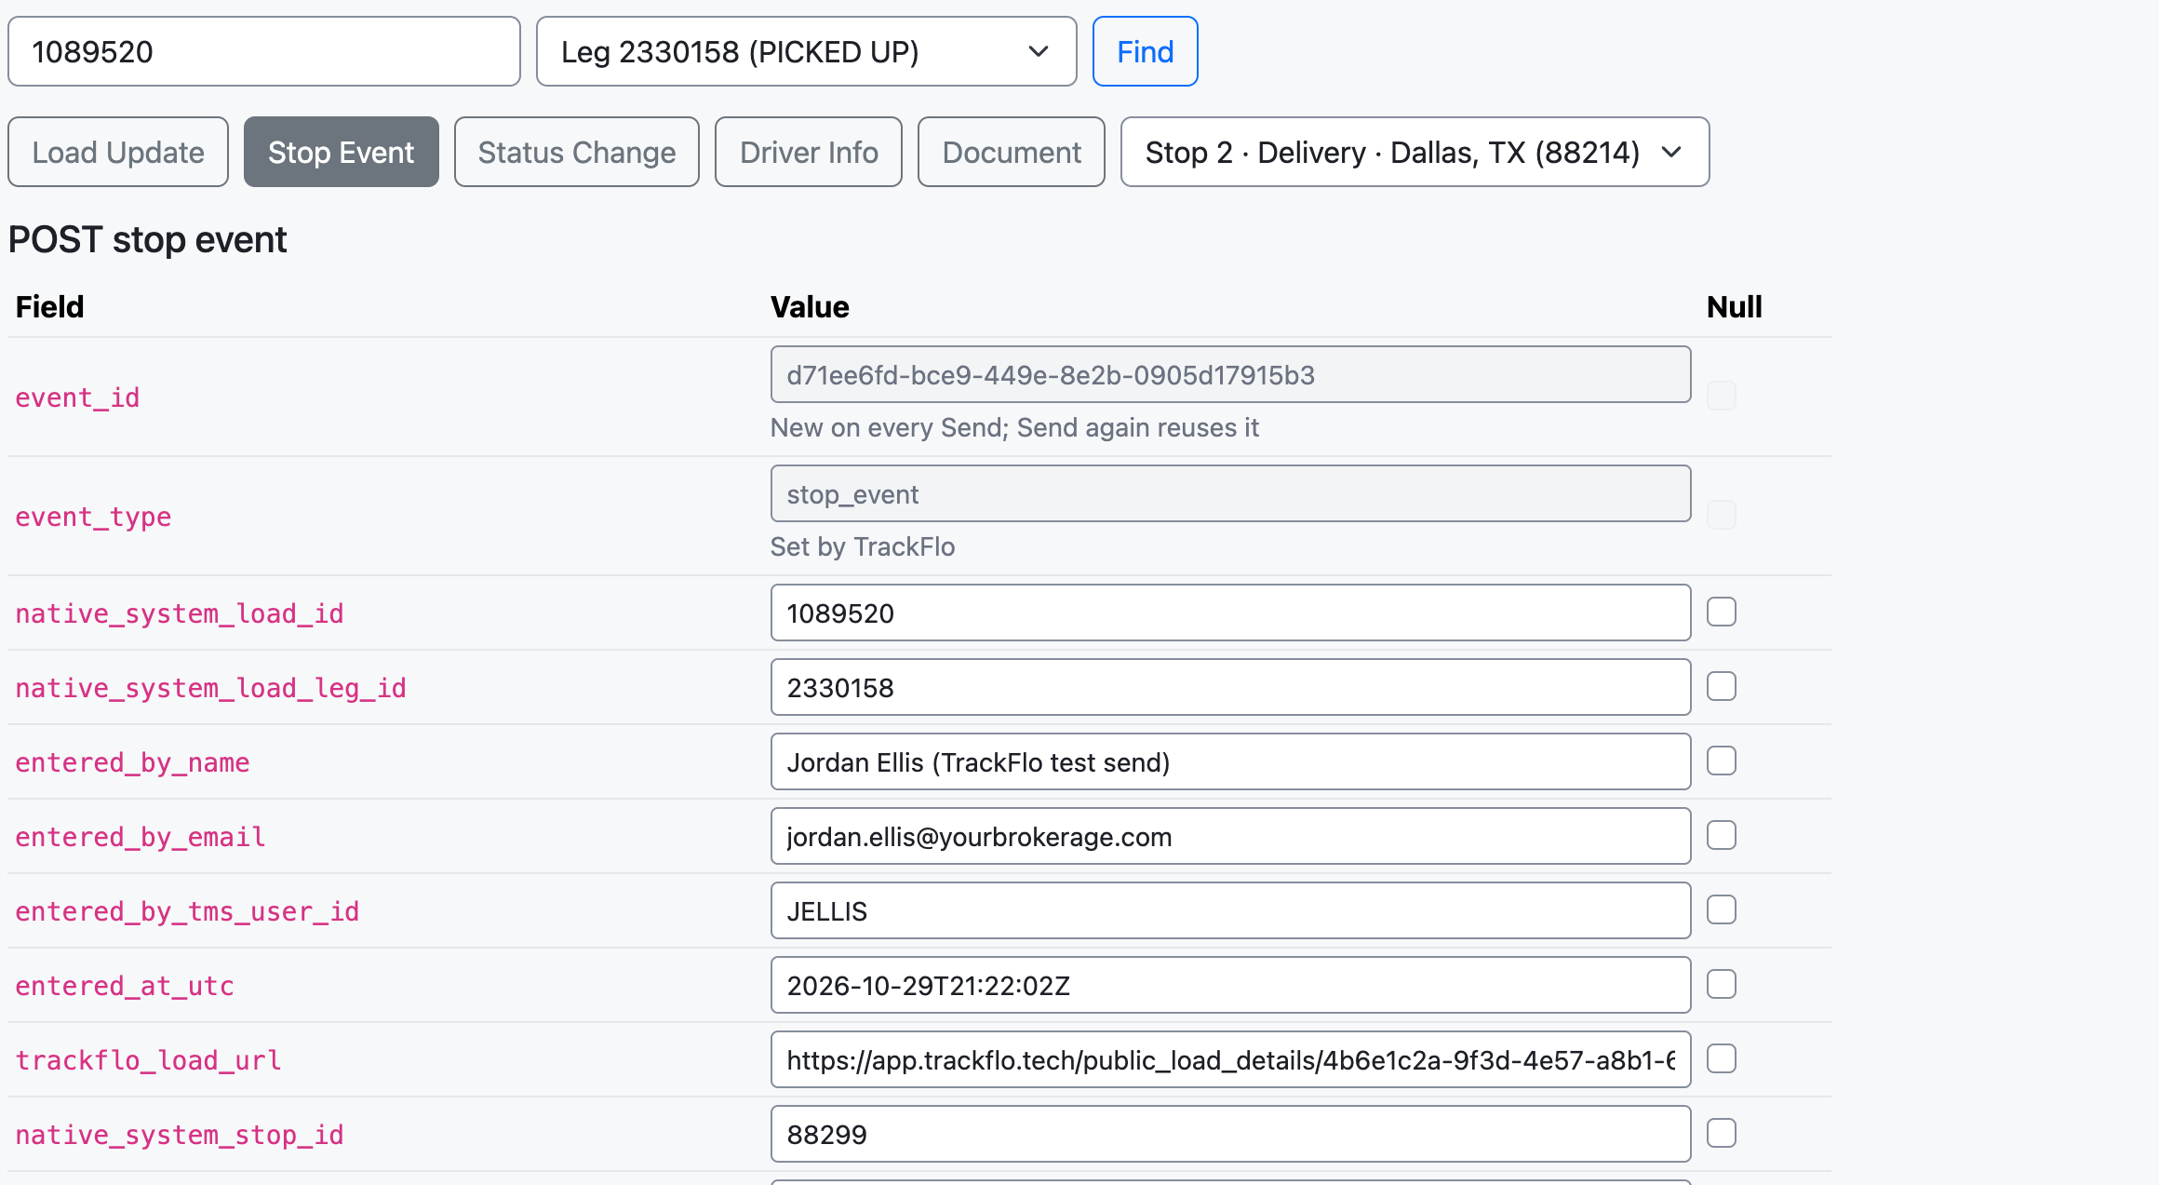Switch to the Document tab
Viewport: 2159px width, 1185px height.
point(1012,152)
